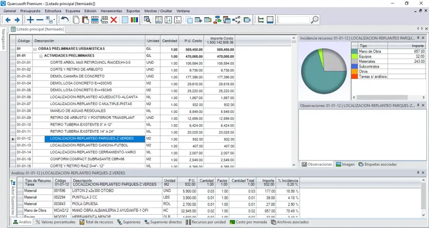Open the expand/collapse levels dropdown arrow
Screen dimensions: 429x228
54,20
